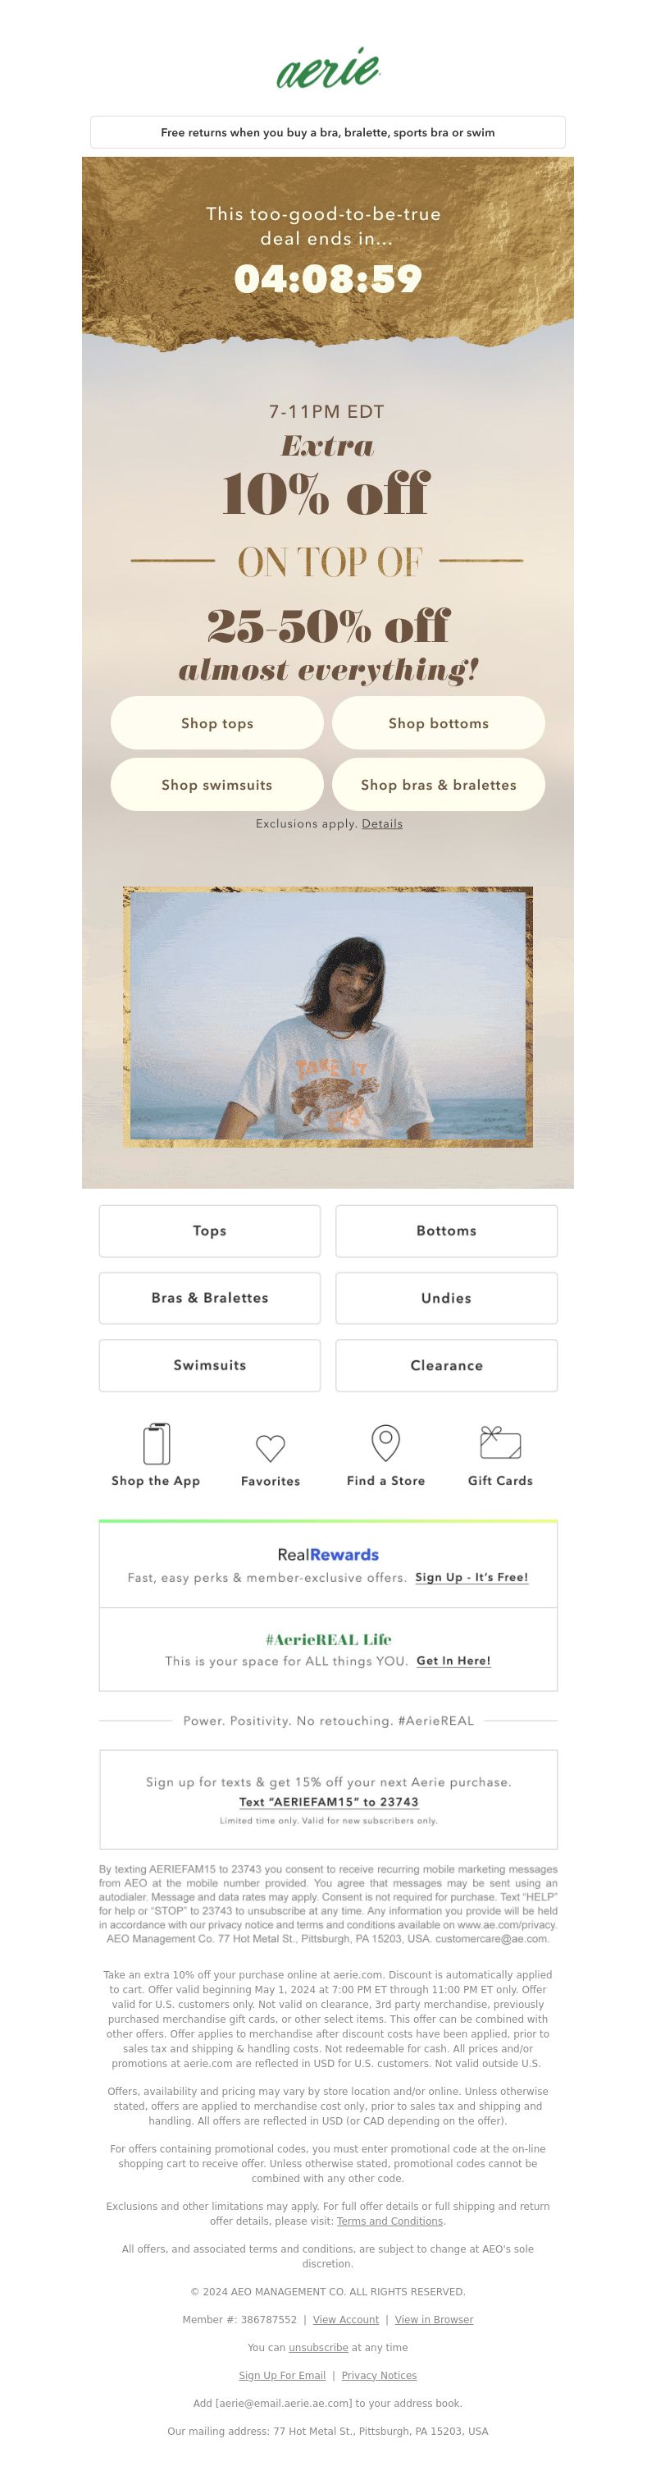Open Shop swimsuits
656x2471 pixels.
tap(217, 785)
